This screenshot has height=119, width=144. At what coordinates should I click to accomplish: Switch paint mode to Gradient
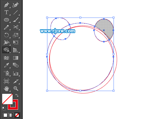[11, 115]
